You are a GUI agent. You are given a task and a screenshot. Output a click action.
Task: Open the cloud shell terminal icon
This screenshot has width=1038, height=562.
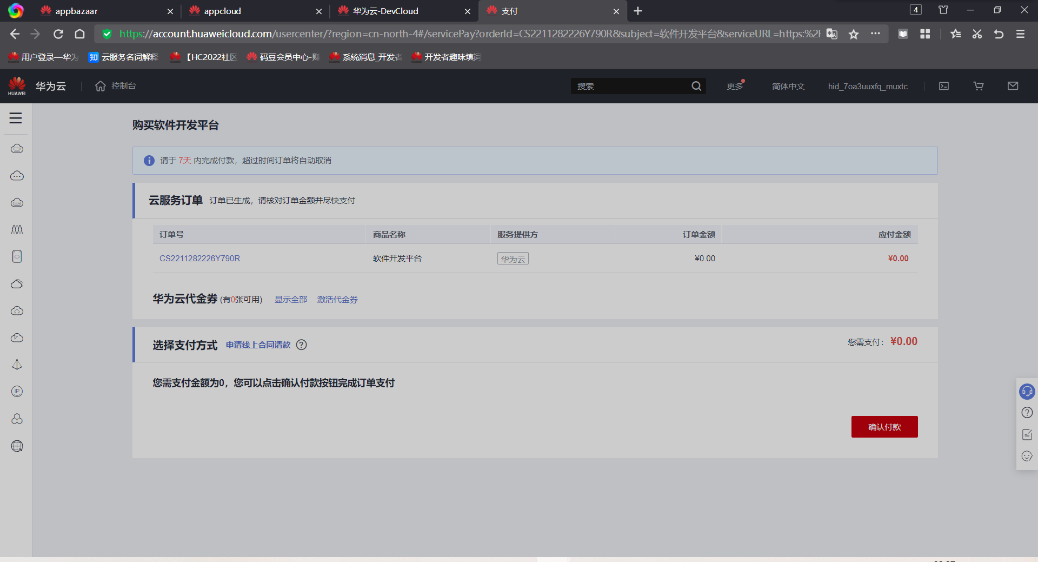point(944,86)
